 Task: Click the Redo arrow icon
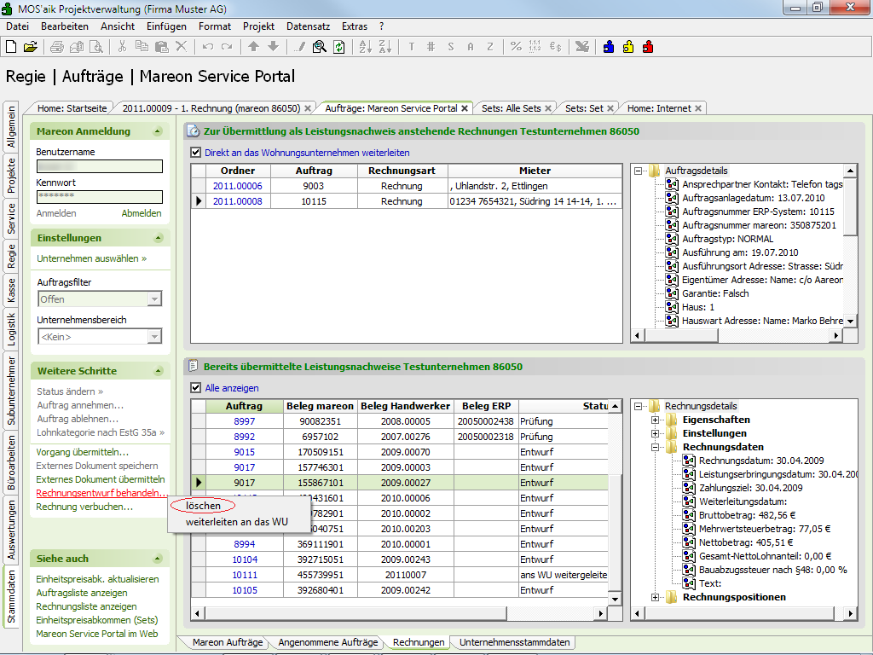click(227, 47)
